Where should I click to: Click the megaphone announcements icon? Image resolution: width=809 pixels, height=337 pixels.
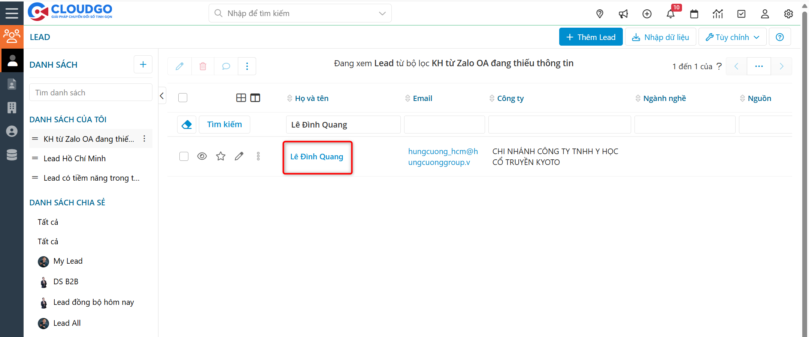(x=623, y=14)
